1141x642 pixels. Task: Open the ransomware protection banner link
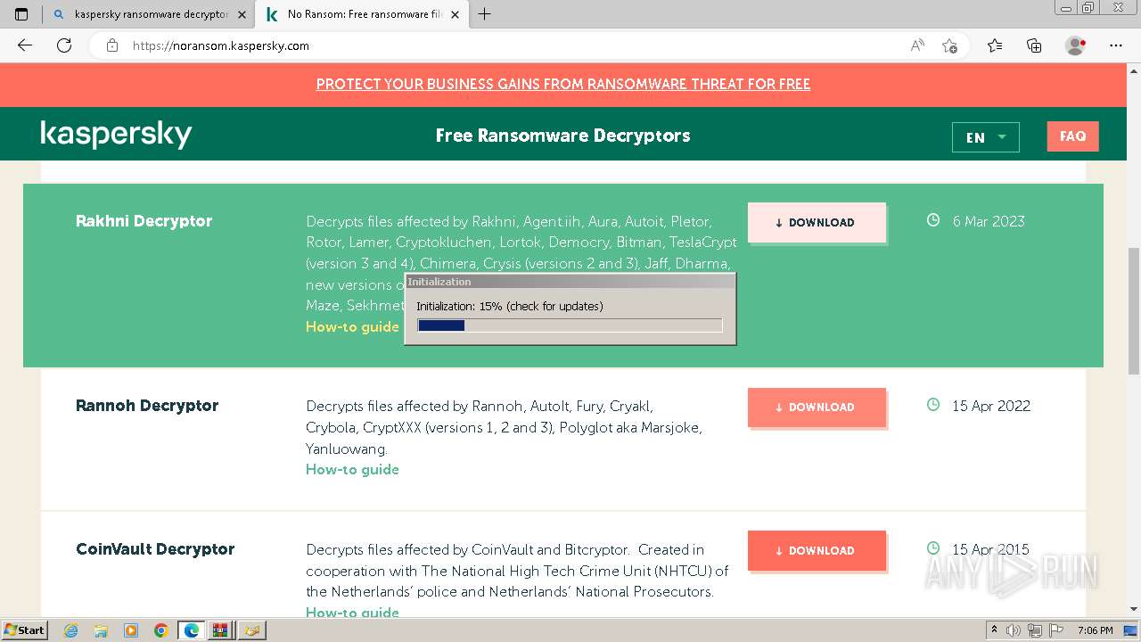point(563,84)
